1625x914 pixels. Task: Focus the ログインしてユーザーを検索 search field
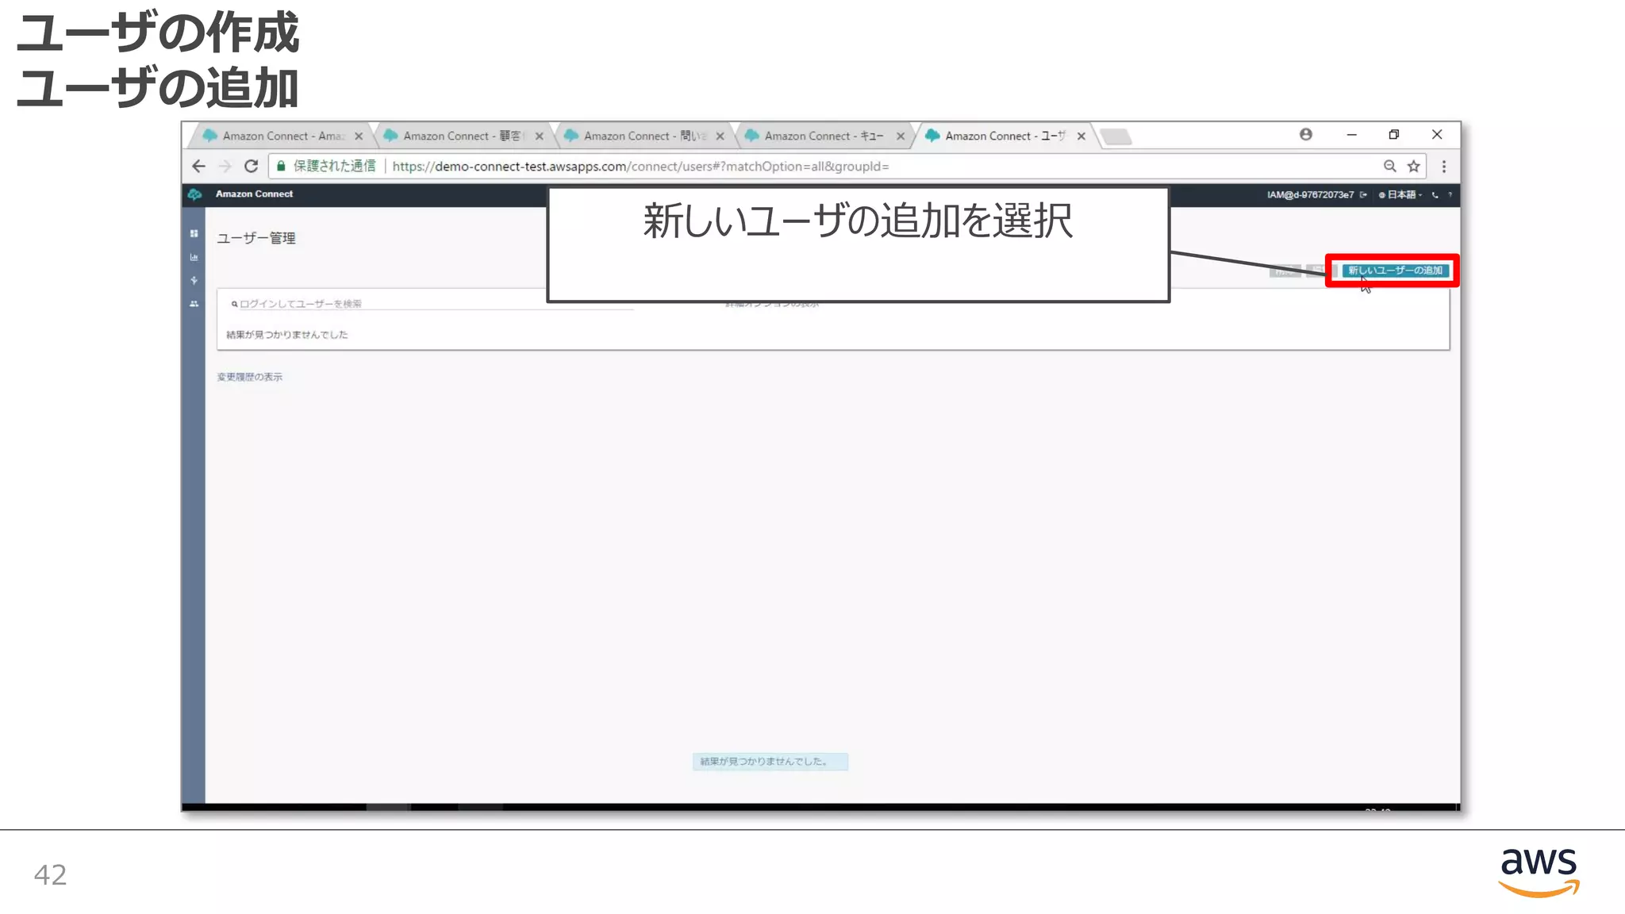pyautogui.click(x=432, y=303)
